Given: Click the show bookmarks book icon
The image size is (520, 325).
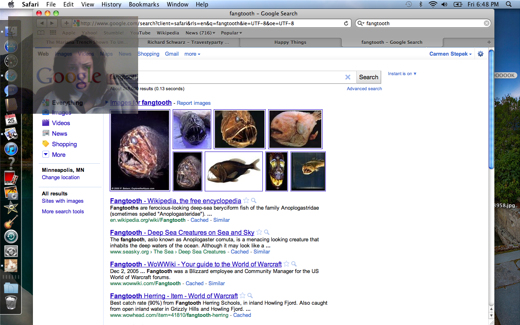Looking at the screenshot, I should [41, 33].
